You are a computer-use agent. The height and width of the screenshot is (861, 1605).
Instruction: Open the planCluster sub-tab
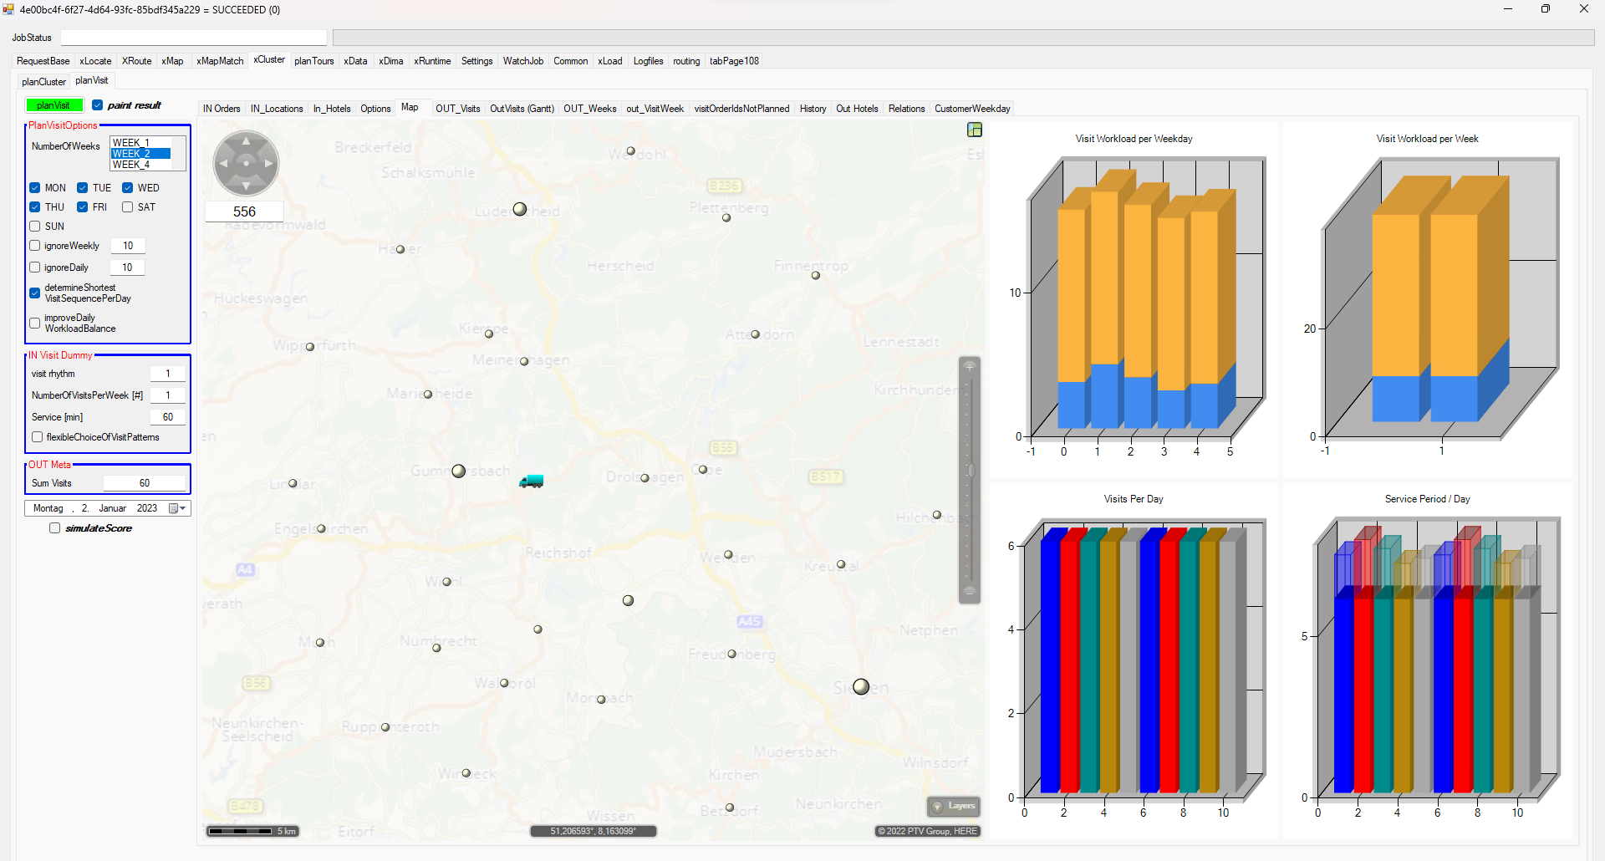point(43,82)
